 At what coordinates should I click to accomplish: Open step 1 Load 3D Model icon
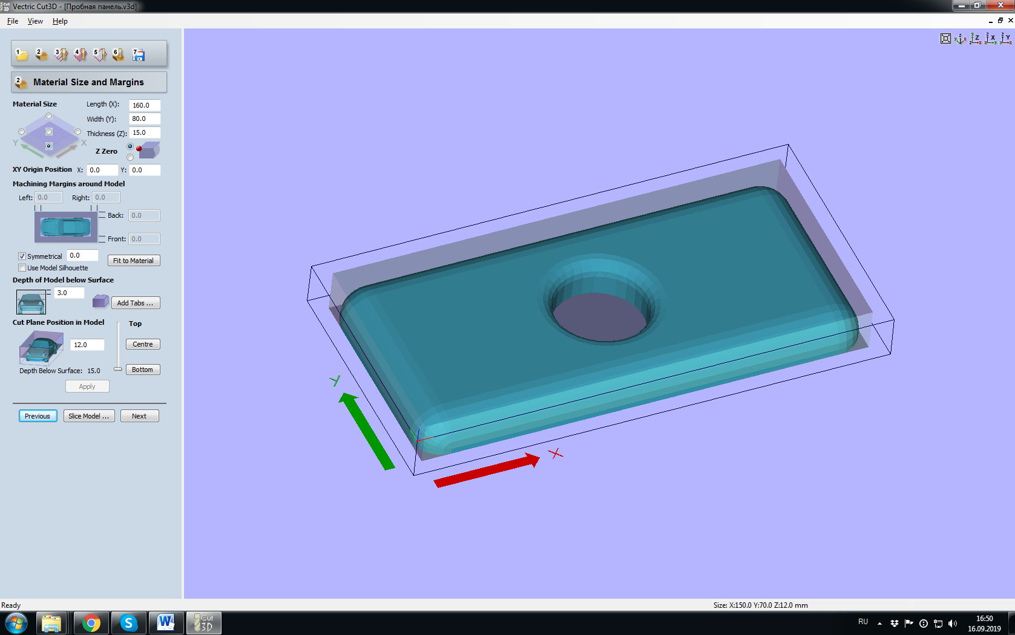pyautogui.click(x=22, y=55)
